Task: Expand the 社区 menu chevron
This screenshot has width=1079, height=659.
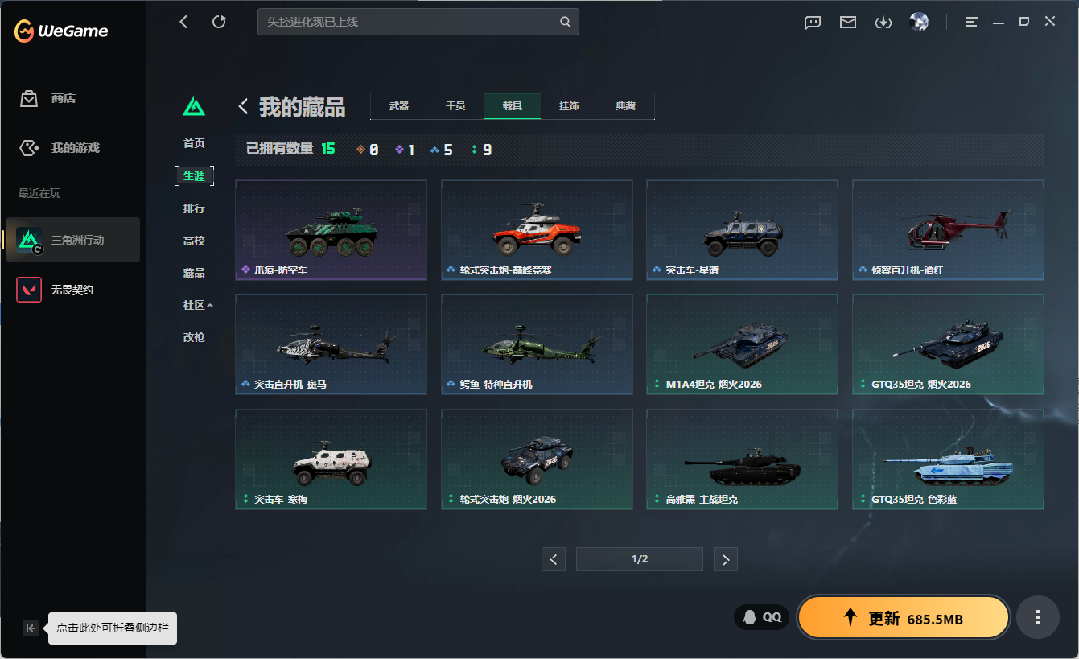Action: click(x=210, y=306)
